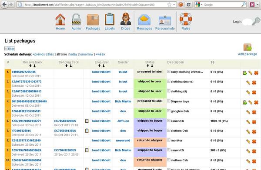
Task: Click the Add package link text
Action: tap(248, 54)
